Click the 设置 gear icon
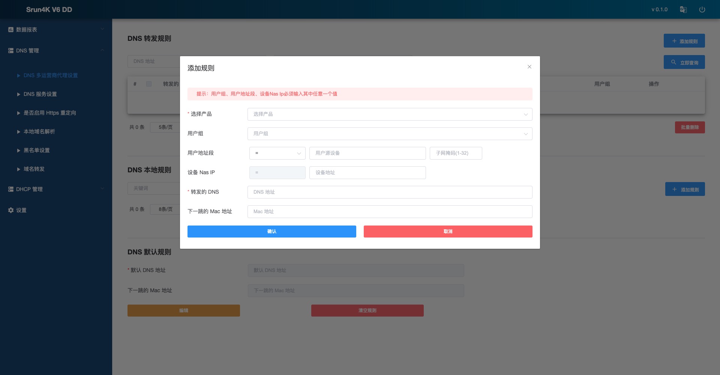The height and width of the screenshot is (375, 720). pos(11,210)
